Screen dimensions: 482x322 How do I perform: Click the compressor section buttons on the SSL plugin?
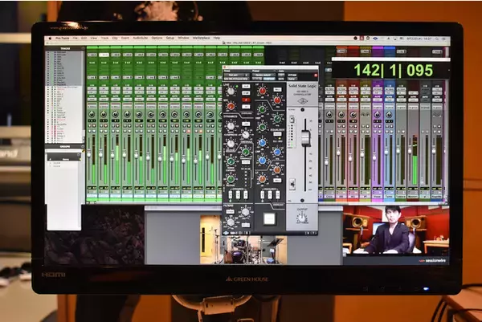[x=236, y=196]
